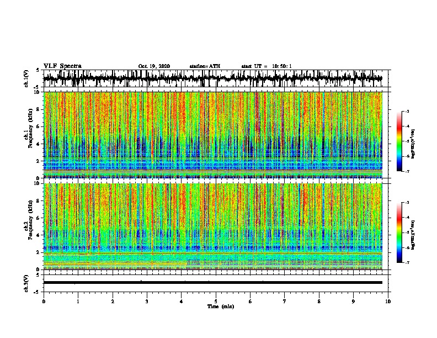
Task: Select the "start UT = 10:50: 1" text
Action: 267,66
